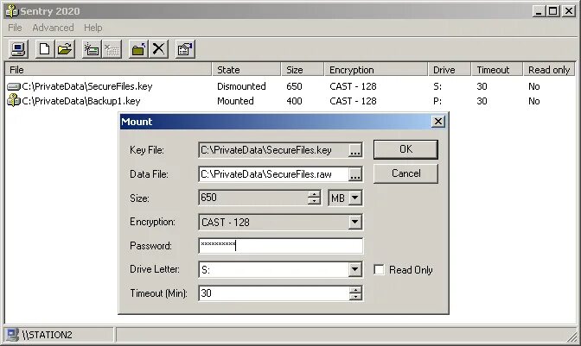Click the olive folder with arrow icon
This screenshot has width=581, height=346.
pos(138,49)
